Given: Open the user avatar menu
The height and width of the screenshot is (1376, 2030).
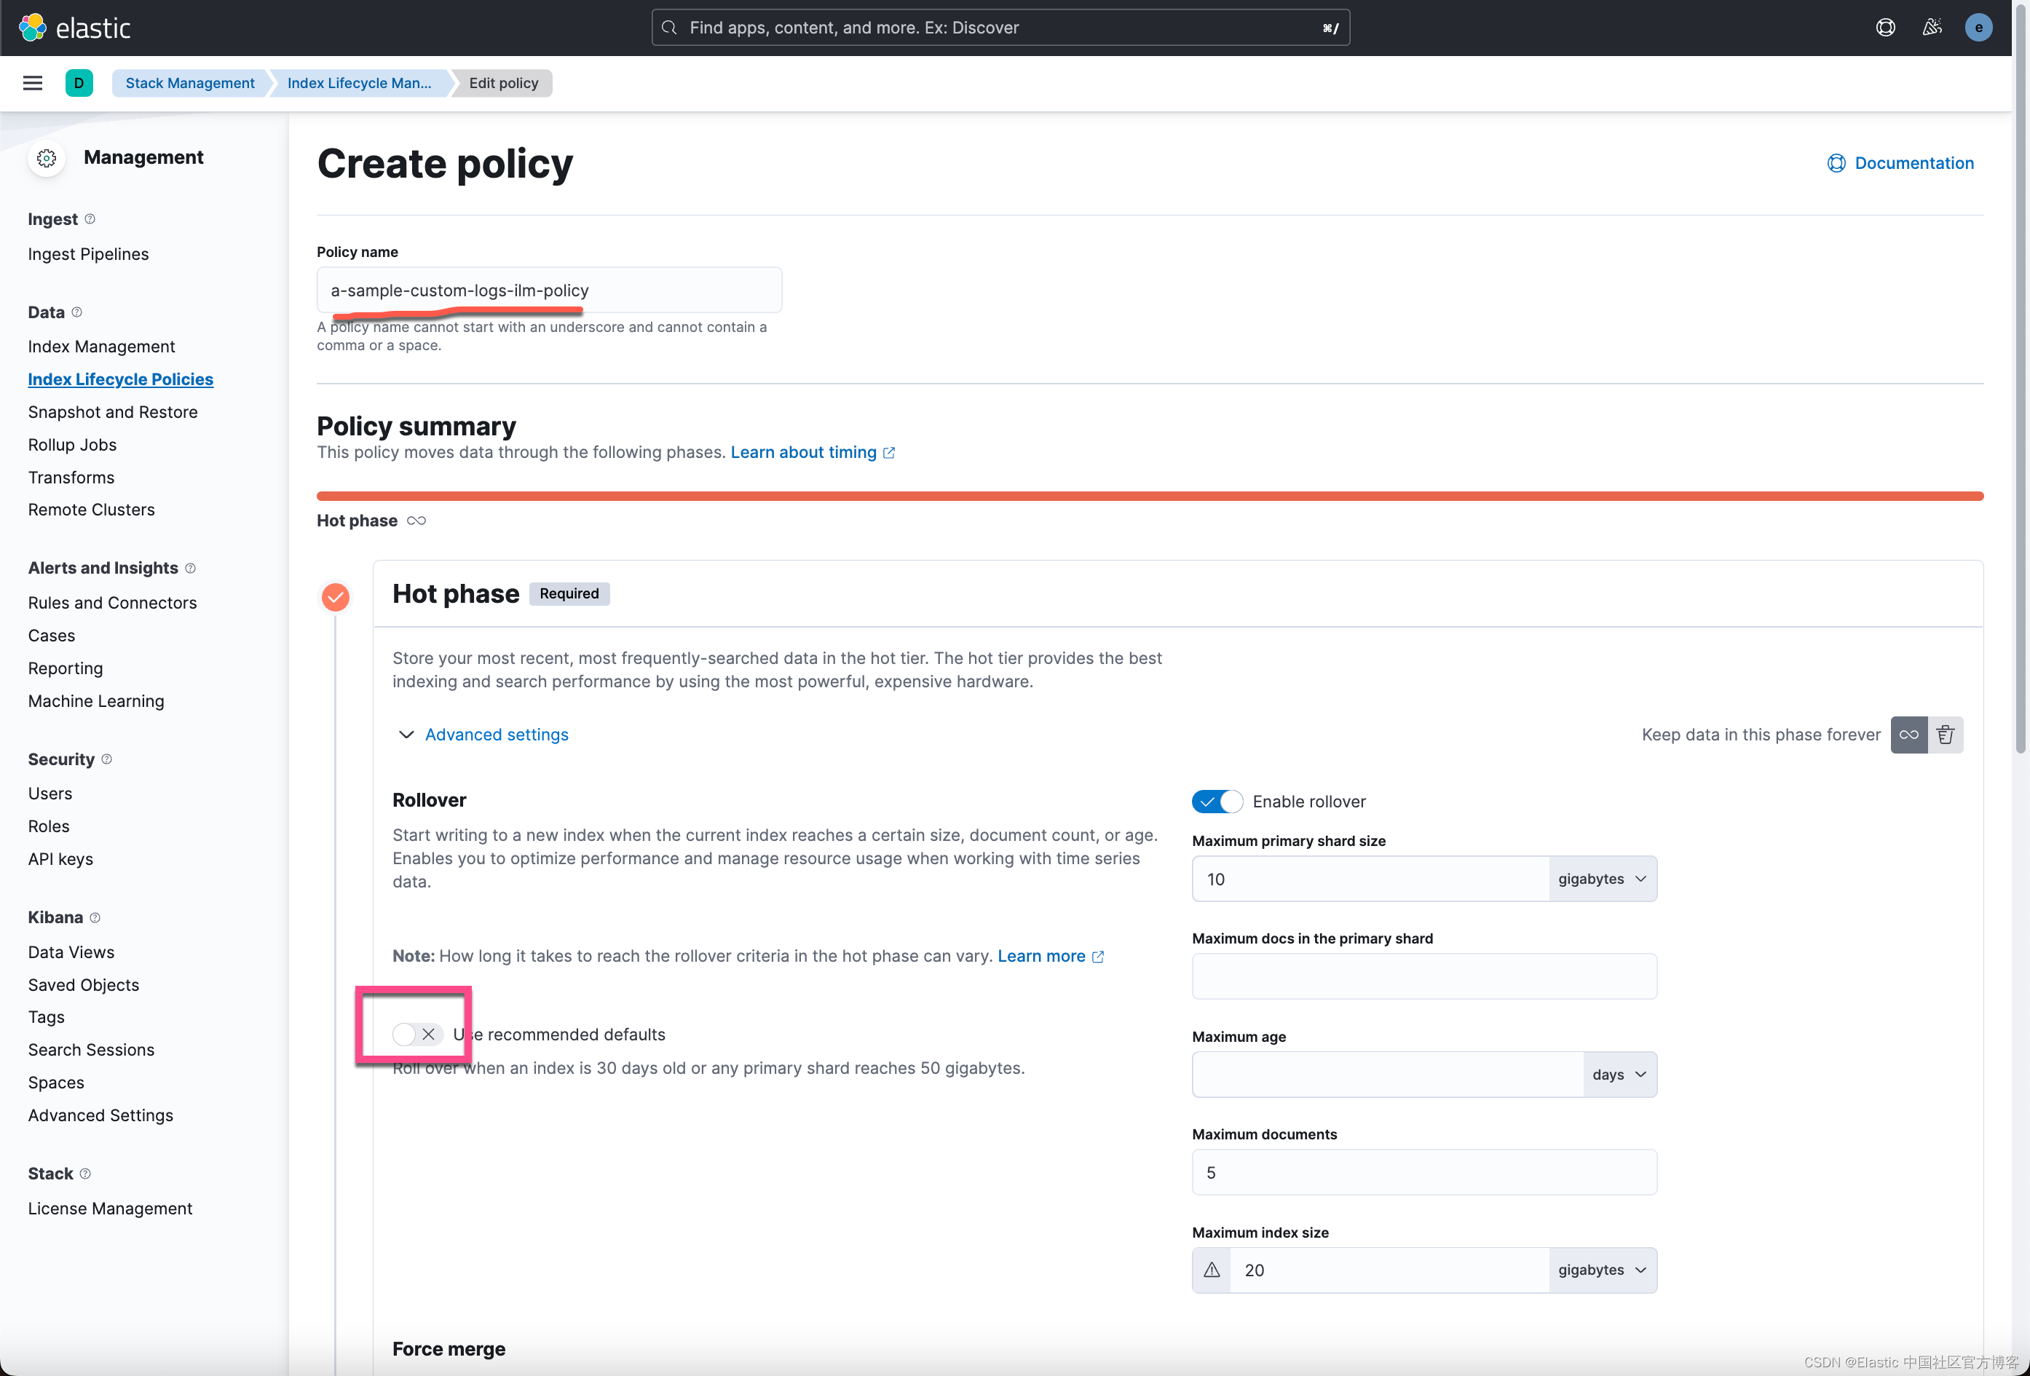Looking at the screenshot, I should (1978, 27).
